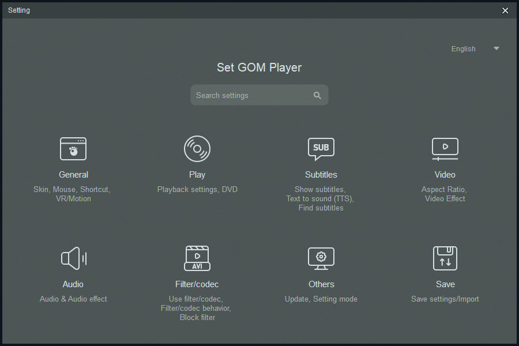Screen dimensions: 519x346
Task: Click the Audio & Audio effect text
Action: pyautogui.click(x=73, y=299)
